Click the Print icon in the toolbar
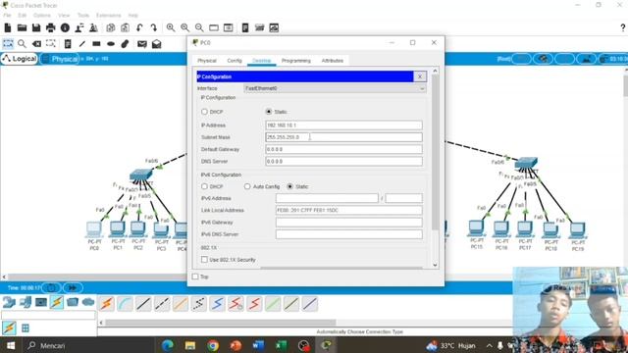This screenshot has width=628, height=353. click(x=50, y=27)
